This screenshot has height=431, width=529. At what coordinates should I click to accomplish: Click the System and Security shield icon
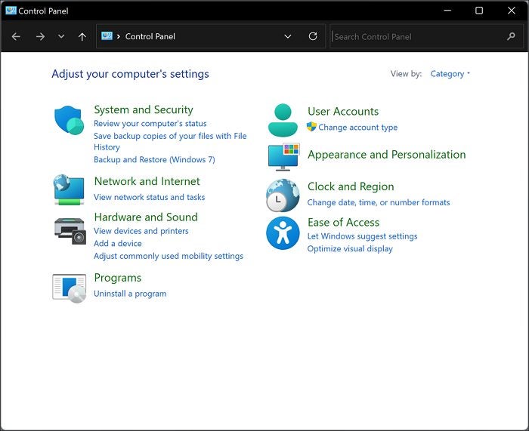tap(69, 121)
